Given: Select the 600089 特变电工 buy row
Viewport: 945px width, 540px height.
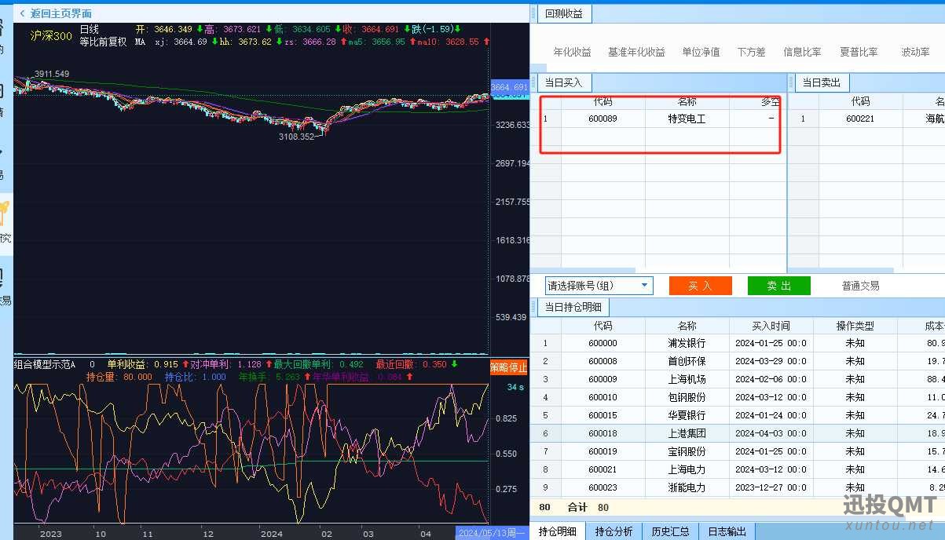Looking at the screenshot, I should 658,119.
